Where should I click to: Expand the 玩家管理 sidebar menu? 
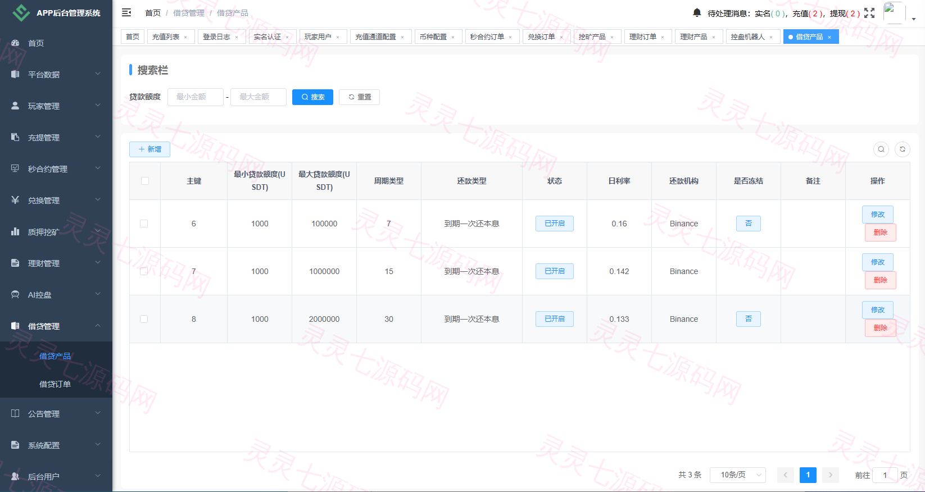pos(56,106)
